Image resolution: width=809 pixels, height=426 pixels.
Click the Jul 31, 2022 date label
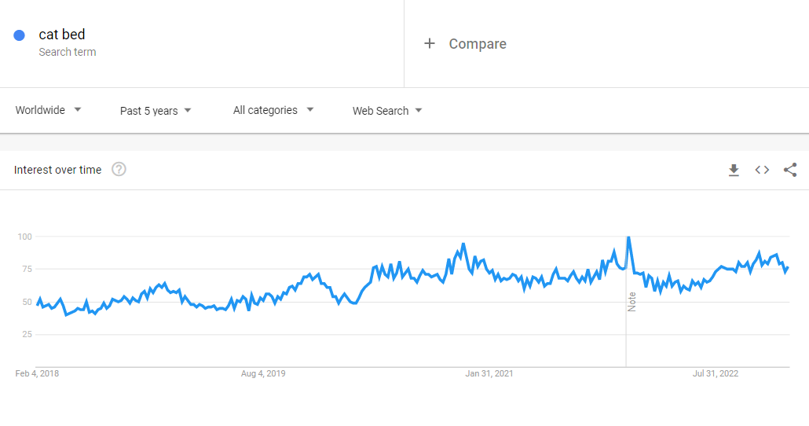(x=716, y=373)
